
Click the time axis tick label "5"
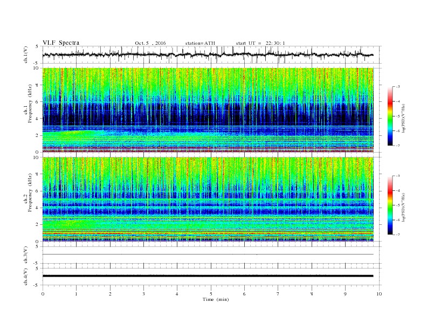tap(211, 294)
